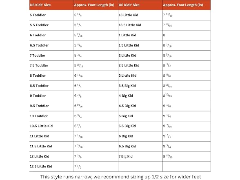
Task: Select the '10.5 Little Kid' cell
Action: (x=51, y=126)
